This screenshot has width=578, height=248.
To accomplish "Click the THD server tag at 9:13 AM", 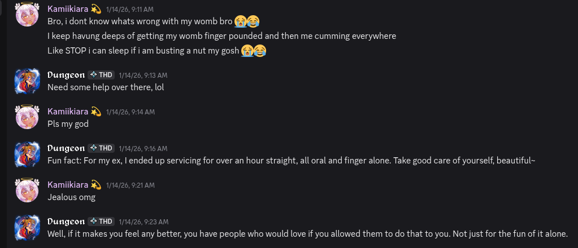I will [102, 75].
